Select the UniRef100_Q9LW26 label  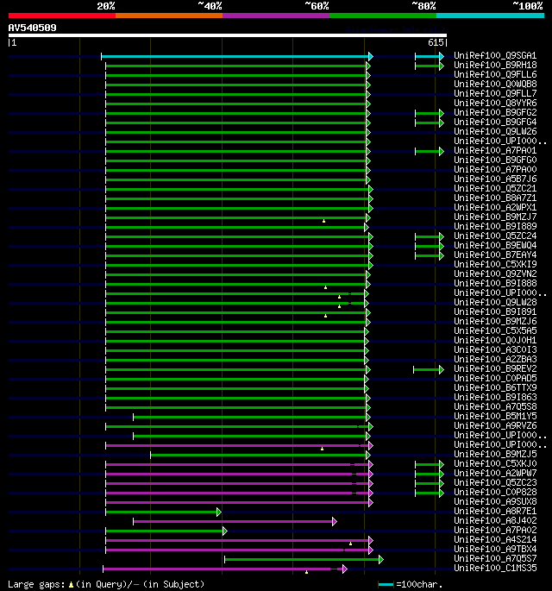coord(495,131)
